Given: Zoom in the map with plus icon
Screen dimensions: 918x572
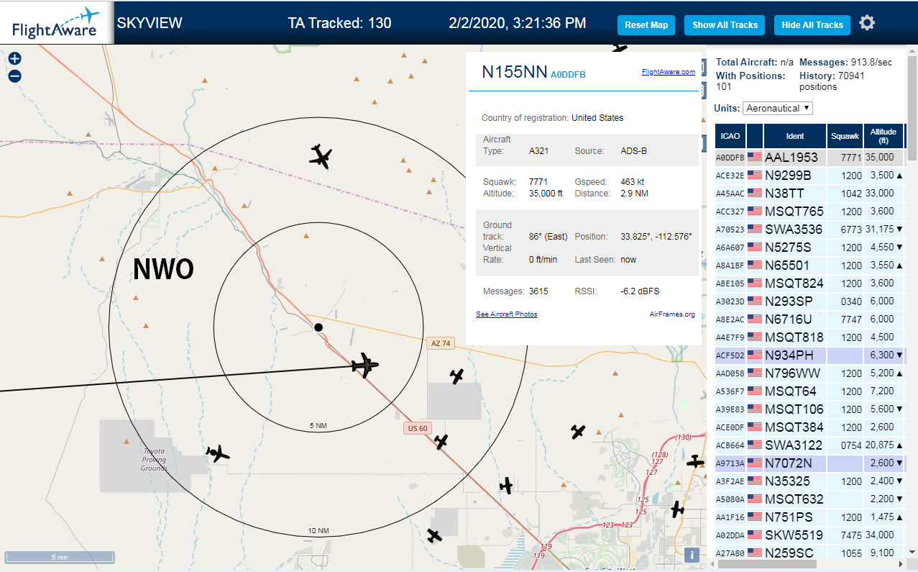Looking at the screenshot, I should click(x=14, y=59).
